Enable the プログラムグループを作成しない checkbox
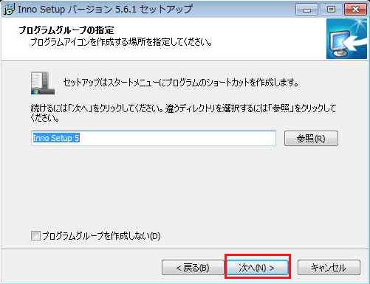The width and height of the screenshot is (370, 284). (x=35, y=236)
